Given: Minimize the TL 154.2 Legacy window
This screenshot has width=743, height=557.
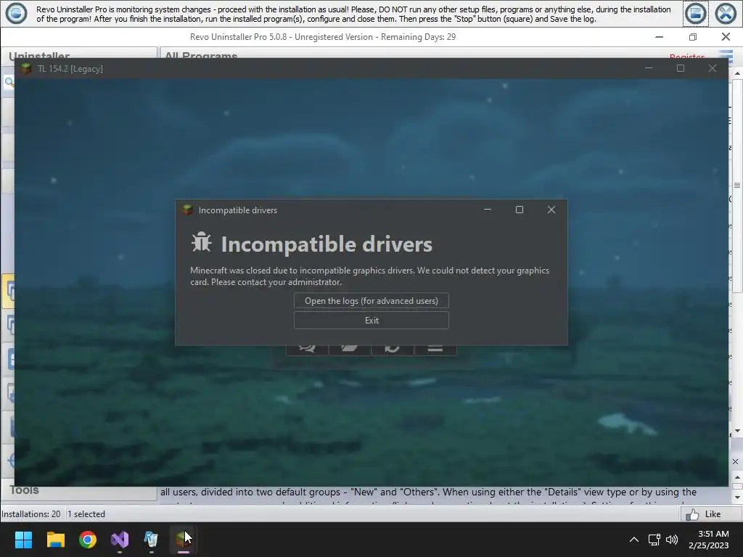Looking at the screenshot, I should click(x=649, y=69).
